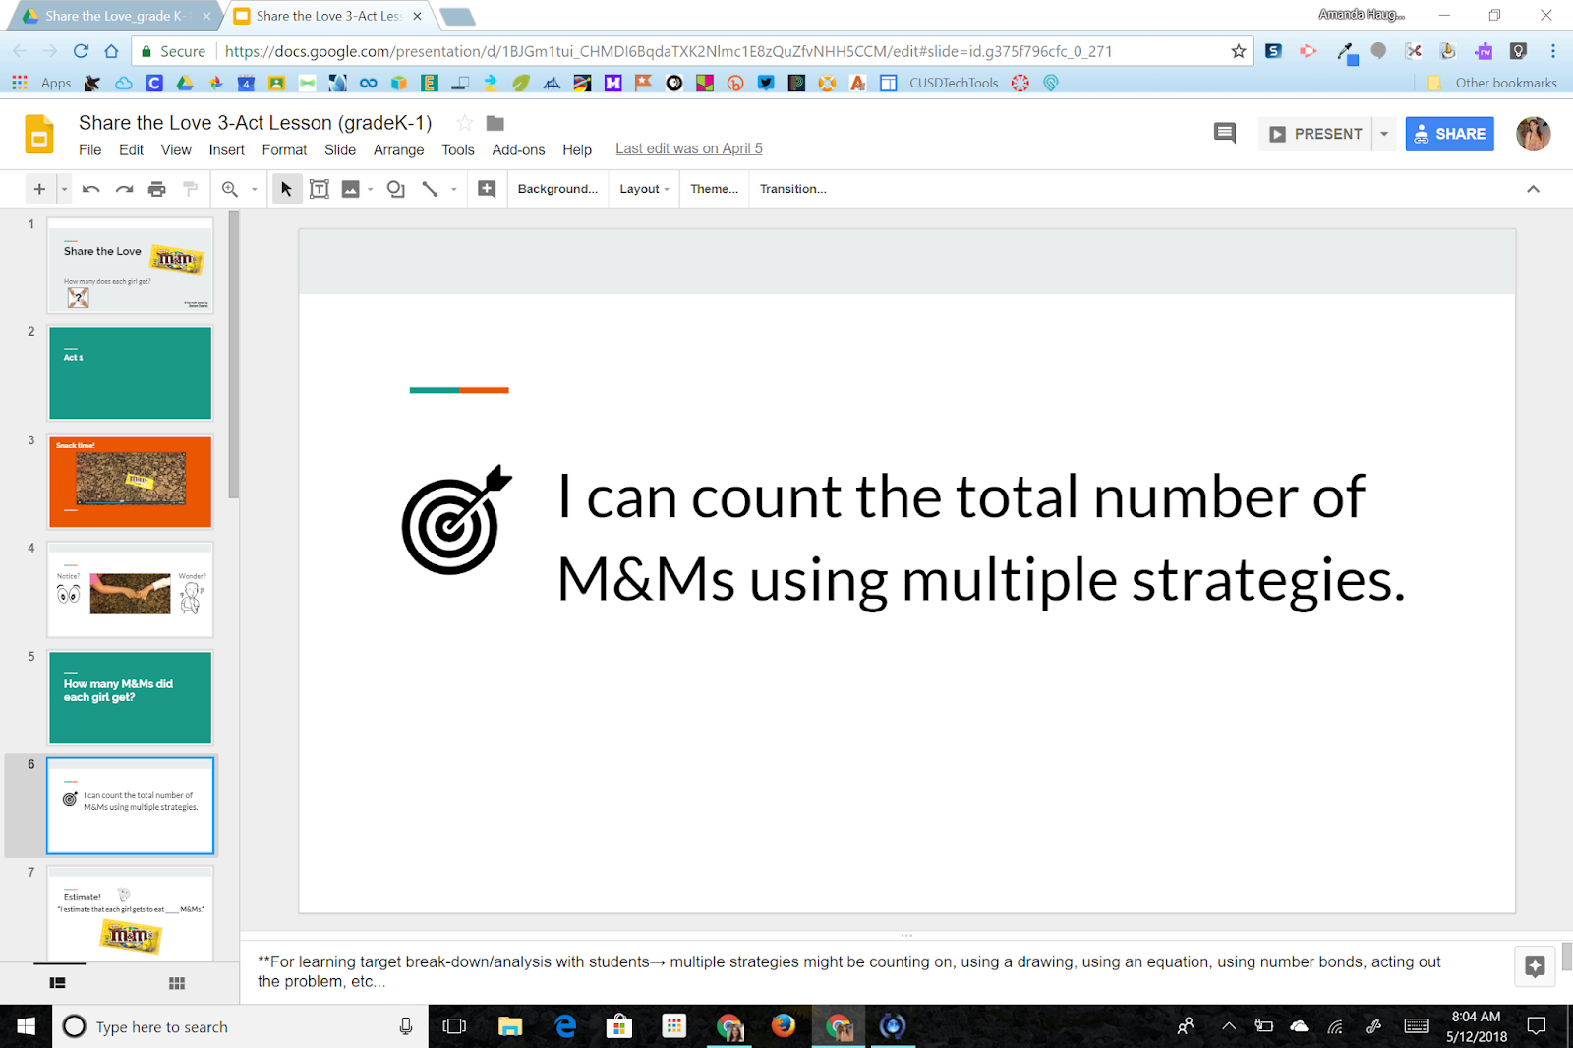Click the Explore button in corner
1573x1048 pixels.
tap(1535, 966)
